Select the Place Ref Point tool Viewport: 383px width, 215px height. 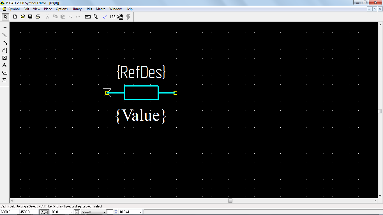[4, 58]
